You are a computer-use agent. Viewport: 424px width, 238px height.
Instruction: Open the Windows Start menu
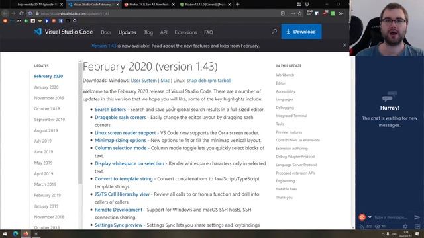5,233
